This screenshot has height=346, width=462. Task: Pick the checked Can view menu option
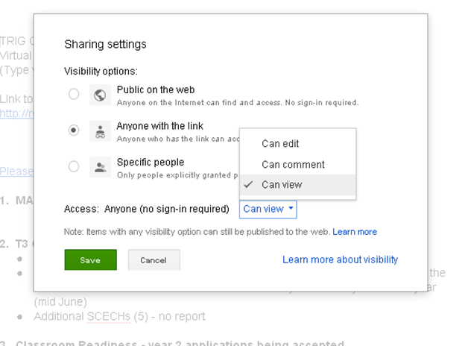[282, 185]
